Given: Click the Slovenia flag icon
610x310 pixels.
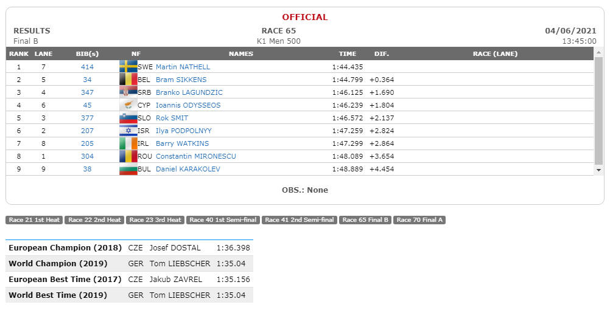Looking at the screenshot, I should (128, 118).
